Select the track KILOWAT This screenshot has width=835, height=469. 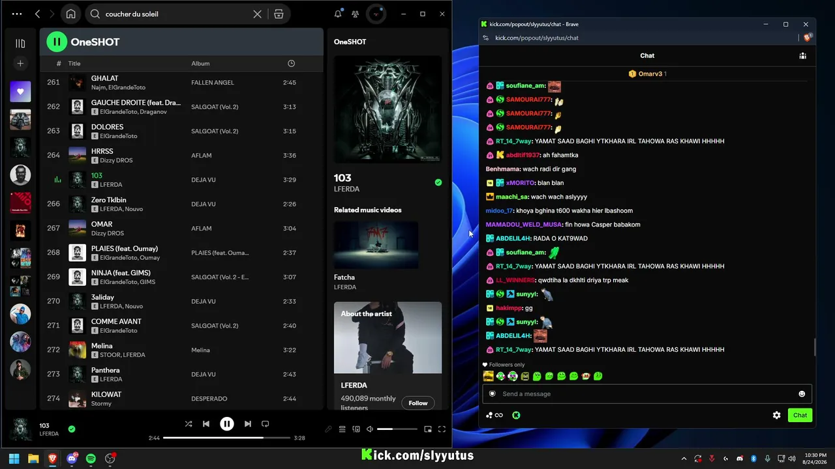pos(106,394)
